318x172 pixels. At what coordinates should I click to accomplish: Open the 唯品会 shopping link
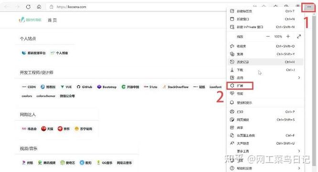pos(29,129)
